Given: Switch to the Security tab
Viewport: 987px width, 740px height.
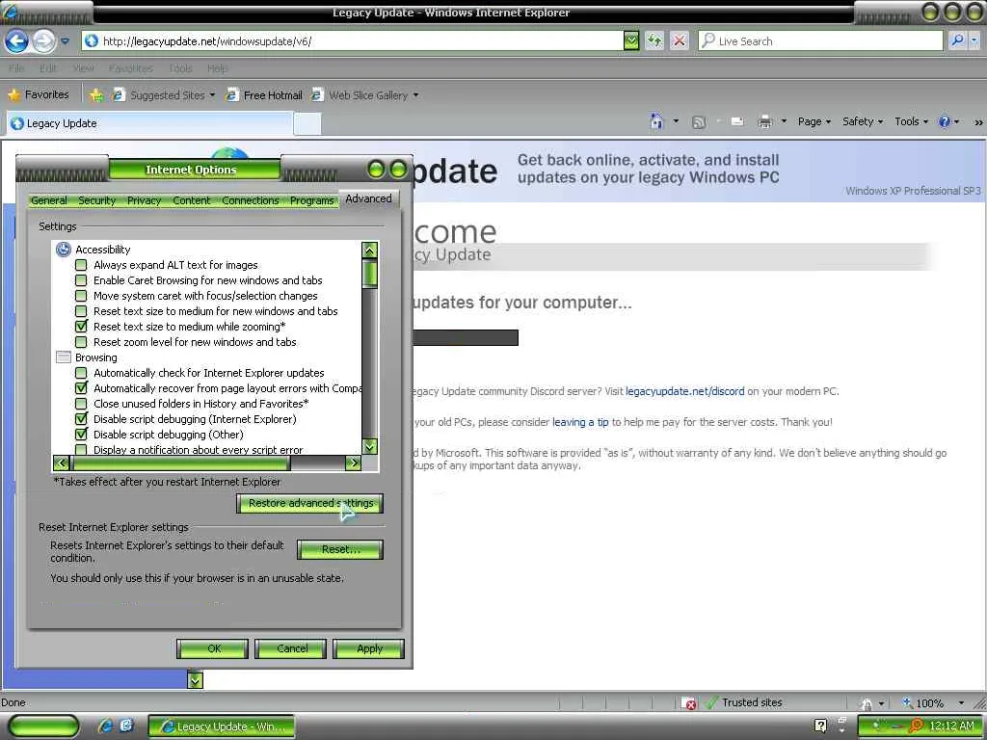Looking at the screenshot, I should click(x=96, y=200).
